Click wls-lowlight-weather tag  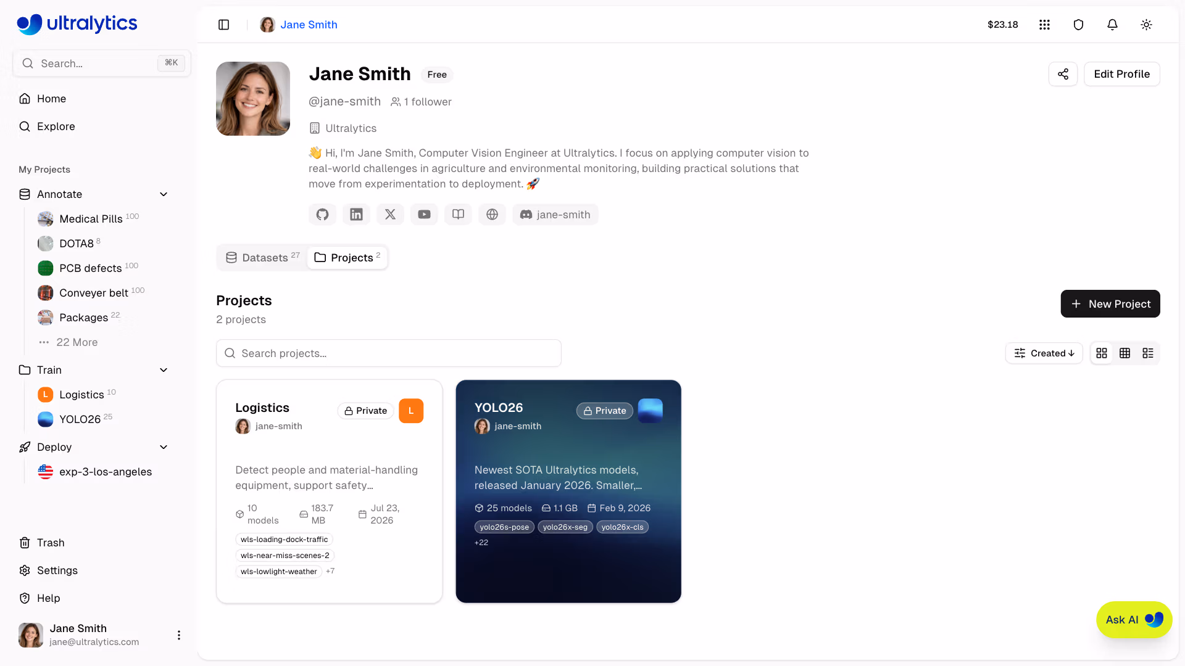pyautogui.click(x=278, y=572)
